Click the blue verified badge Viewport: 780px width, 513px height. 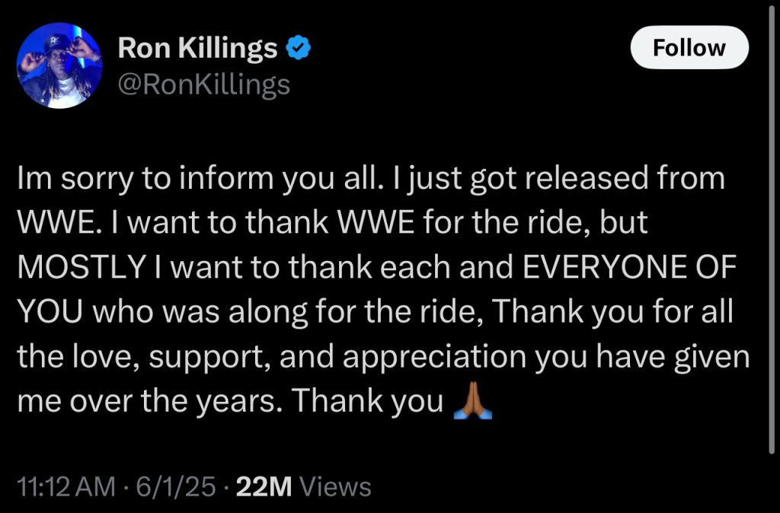click(x=299, y=49)
